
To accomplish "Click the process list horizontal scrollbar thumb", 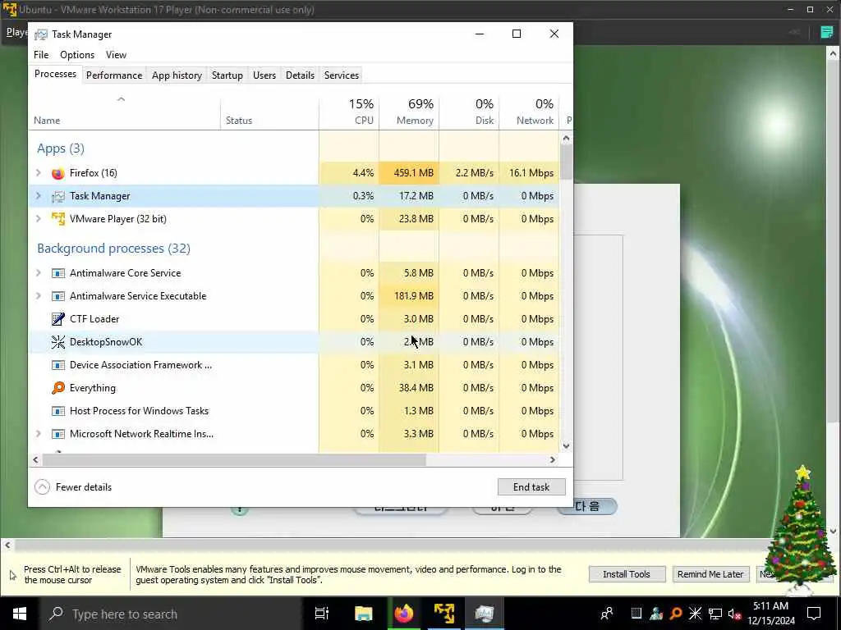I will [x=234, y=459].
